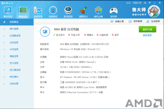Click 保存截屏 save screenshot text
164x109 pixels.
coord(138,21)
